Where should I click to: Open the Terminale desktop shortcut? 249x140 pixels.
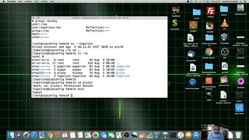(240, 52)
